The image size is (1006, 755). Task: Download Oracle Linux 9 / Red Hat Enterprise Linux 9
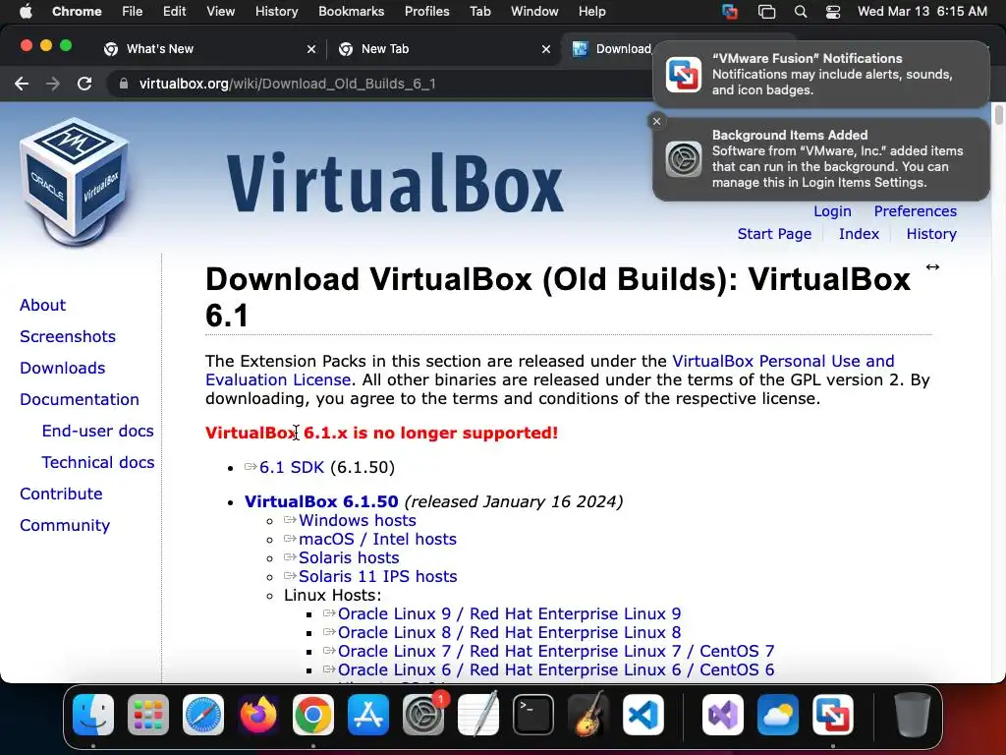[509, 613]
